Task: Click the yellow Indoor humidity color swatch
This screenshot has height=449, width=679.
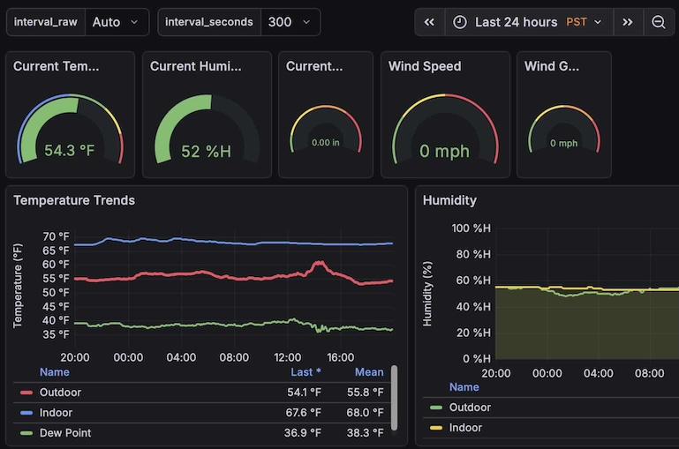Action: [436, 428]
